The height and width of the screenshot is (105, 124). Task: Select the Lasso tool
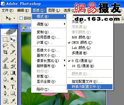pos(5,46)
